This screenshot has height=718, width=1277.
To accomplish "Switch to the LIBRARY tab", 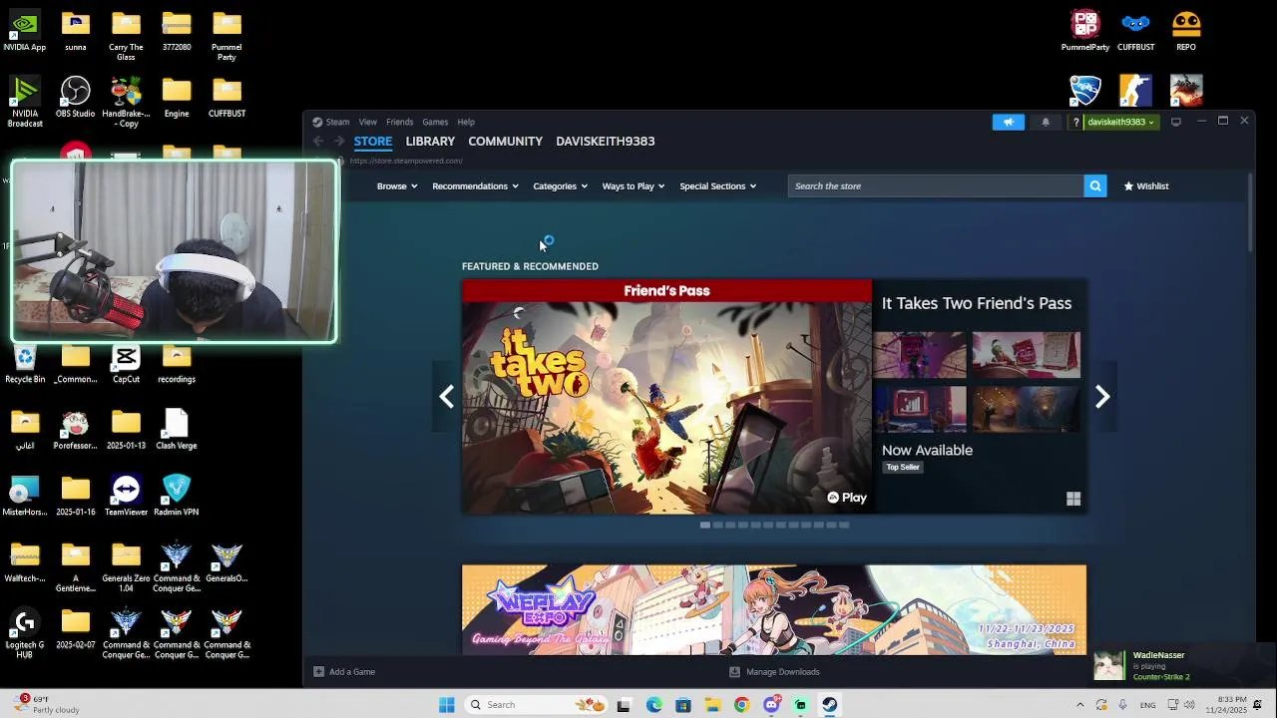I will 430,142.
